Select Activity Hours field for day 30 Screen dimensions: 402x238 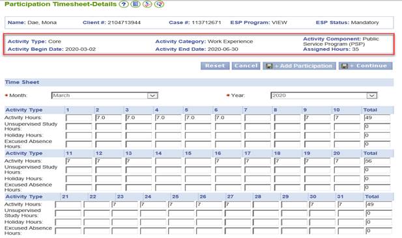click(323, 205)
